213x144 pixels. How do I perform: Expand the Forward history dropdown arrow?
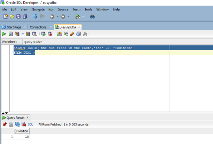pos(69,17)
